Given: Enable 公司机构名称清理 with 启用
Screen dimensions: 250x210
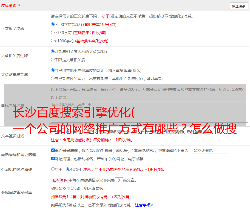Looking at the screenshot, I should click(x=53, y=169).
